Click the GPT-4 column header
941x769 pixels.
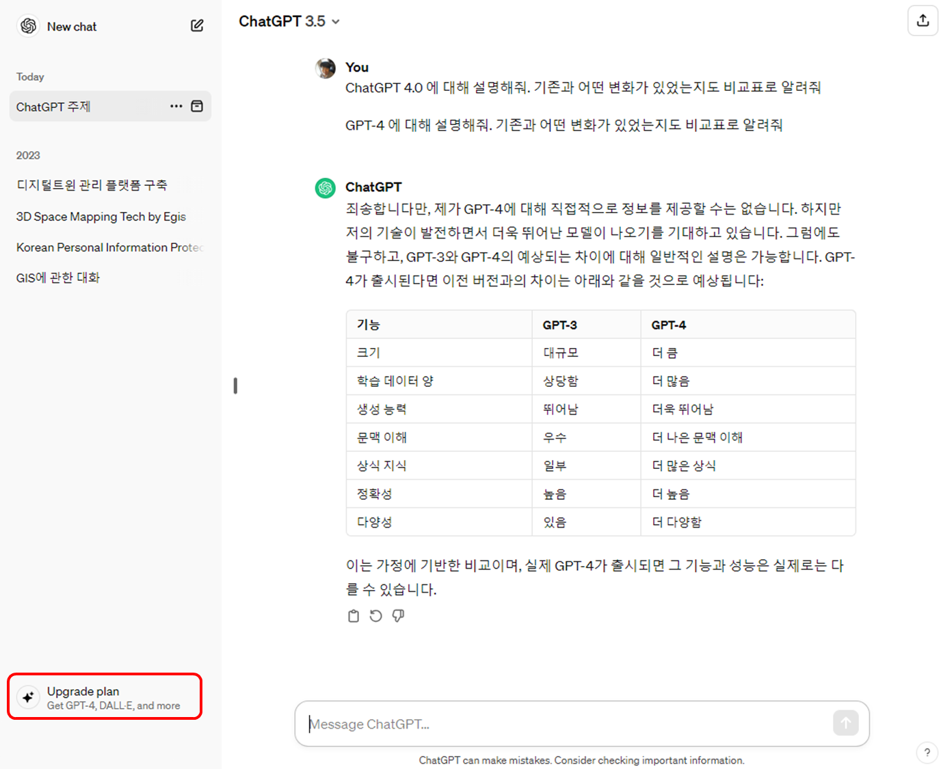[x=748, y=325]
